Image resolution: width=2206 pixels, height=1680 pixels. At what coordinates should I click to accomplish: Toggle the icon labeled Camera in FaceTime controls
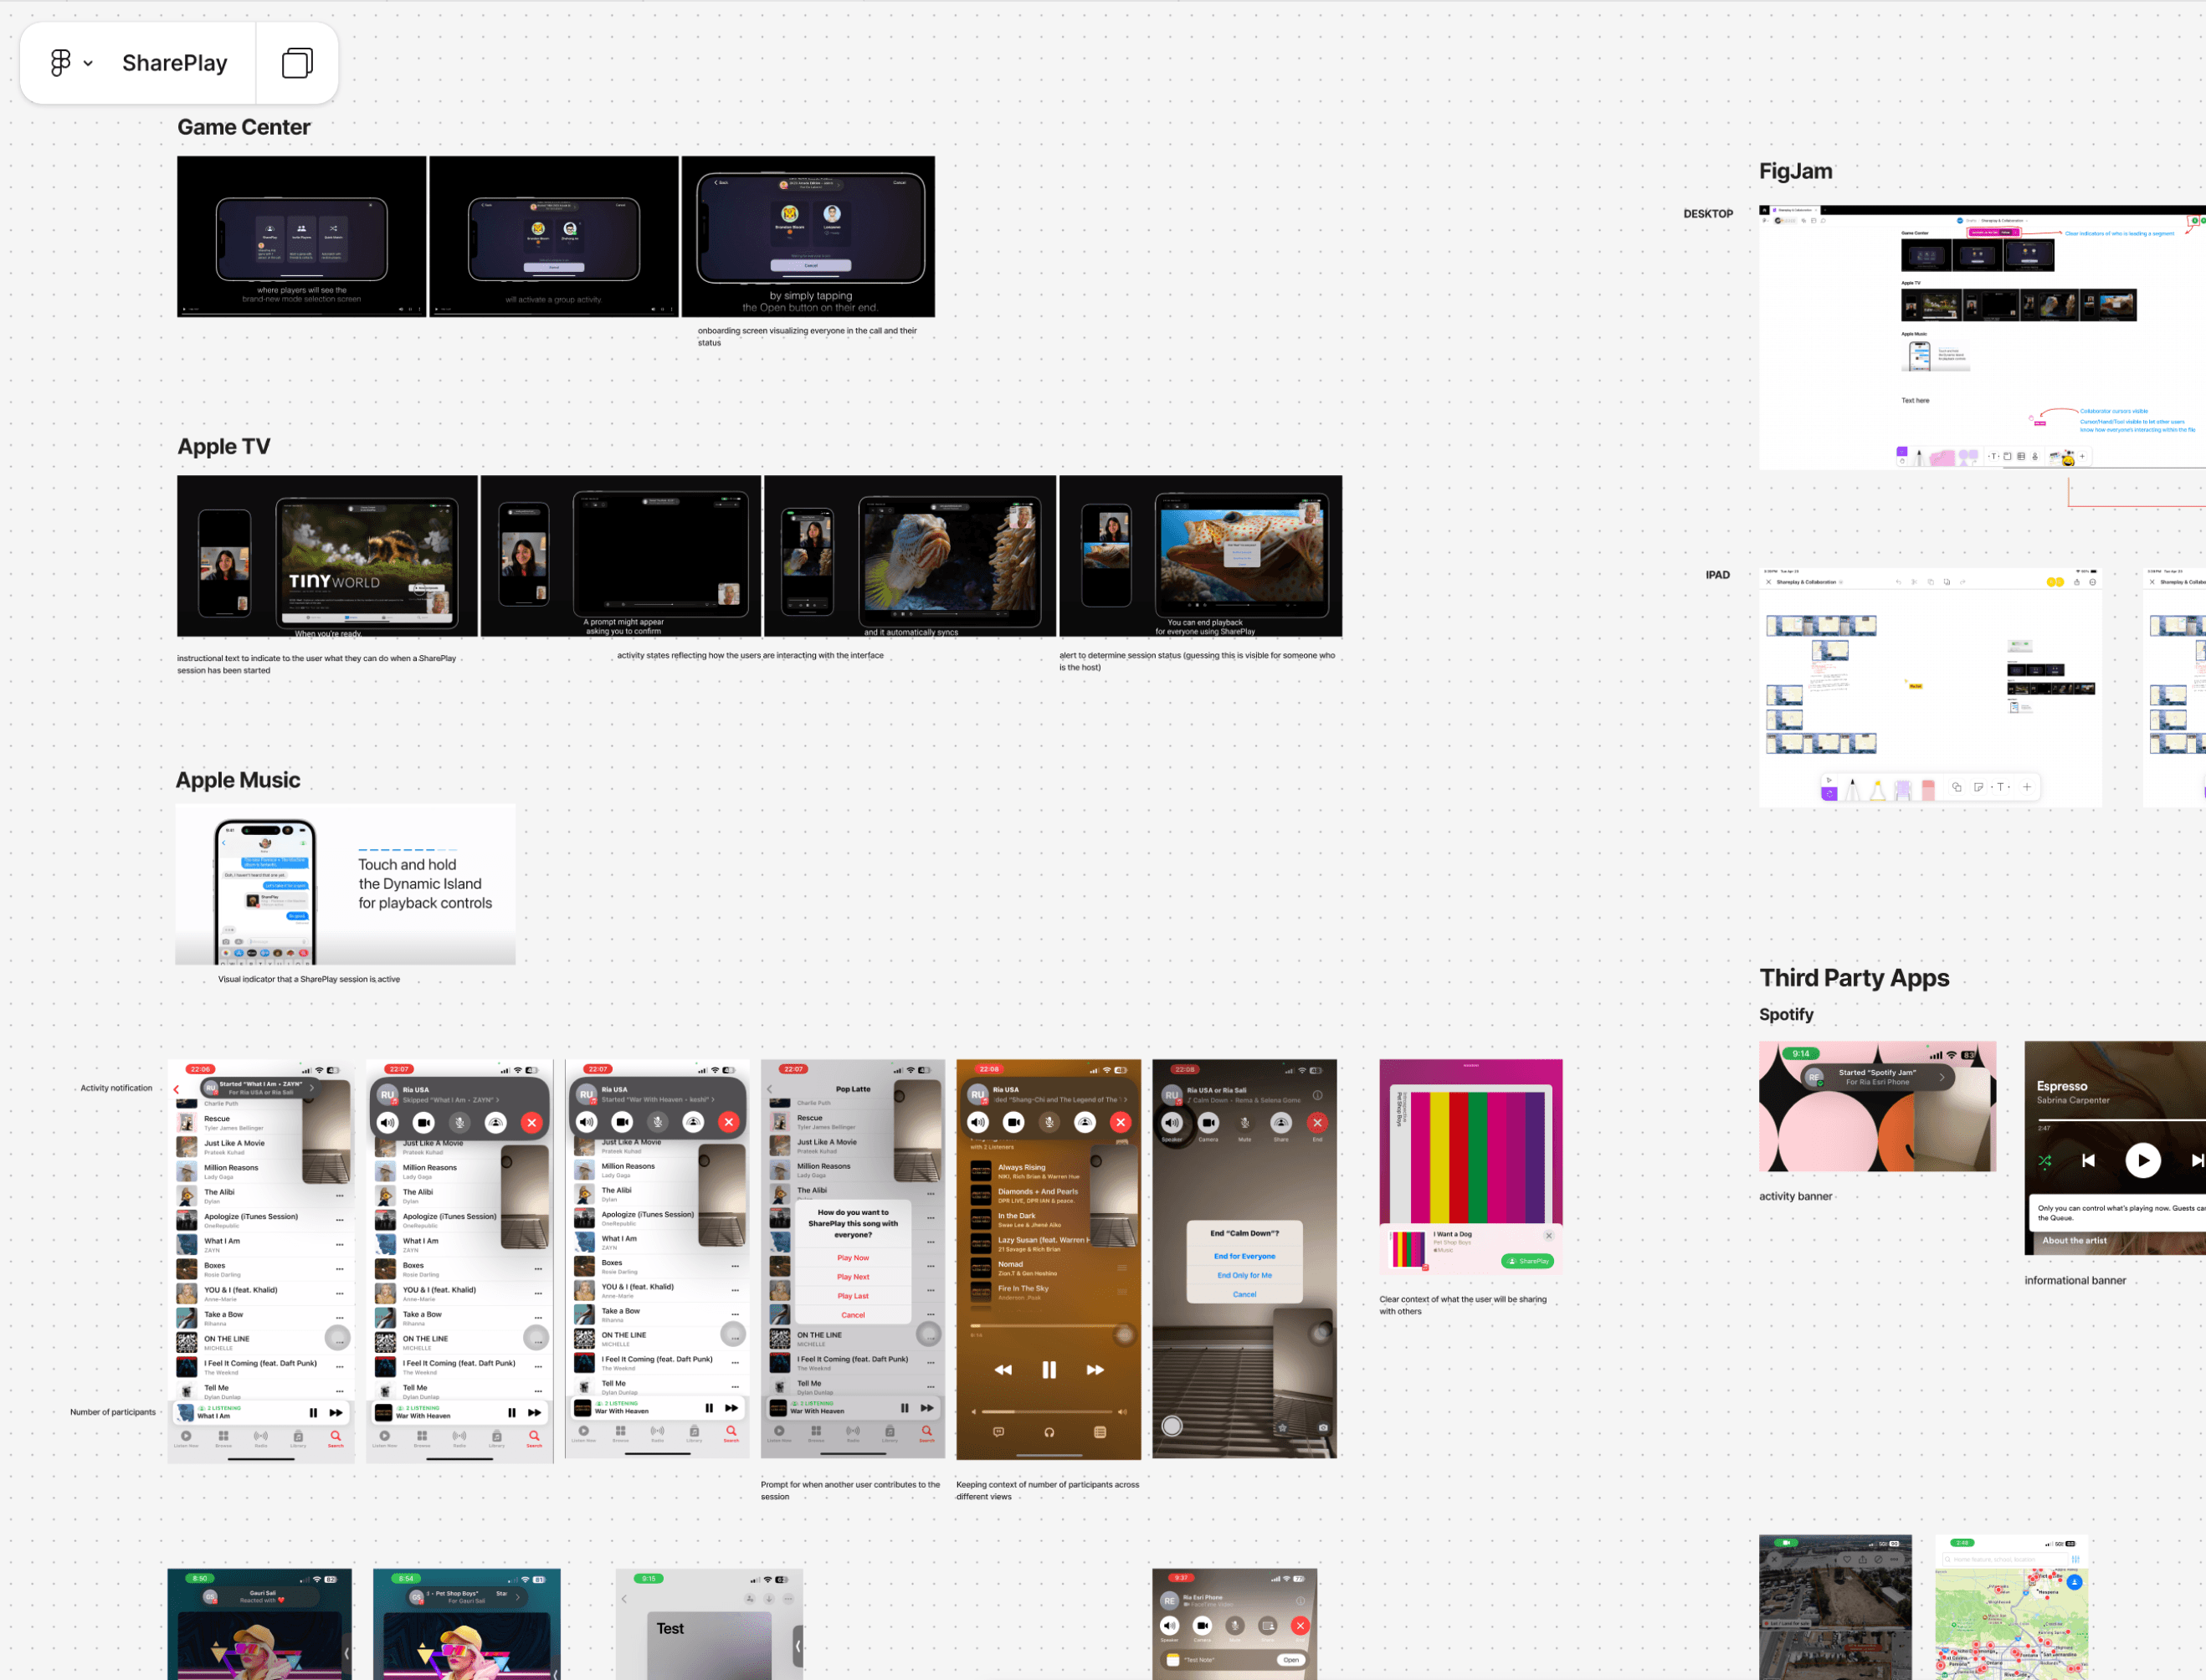(1208, 1123)
